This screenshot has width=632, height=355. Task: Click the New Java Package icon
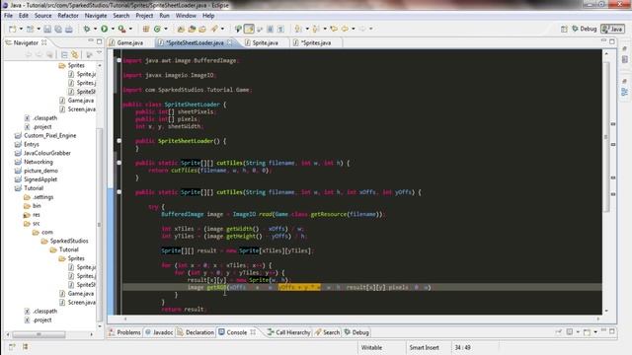[x=146, y=29]
